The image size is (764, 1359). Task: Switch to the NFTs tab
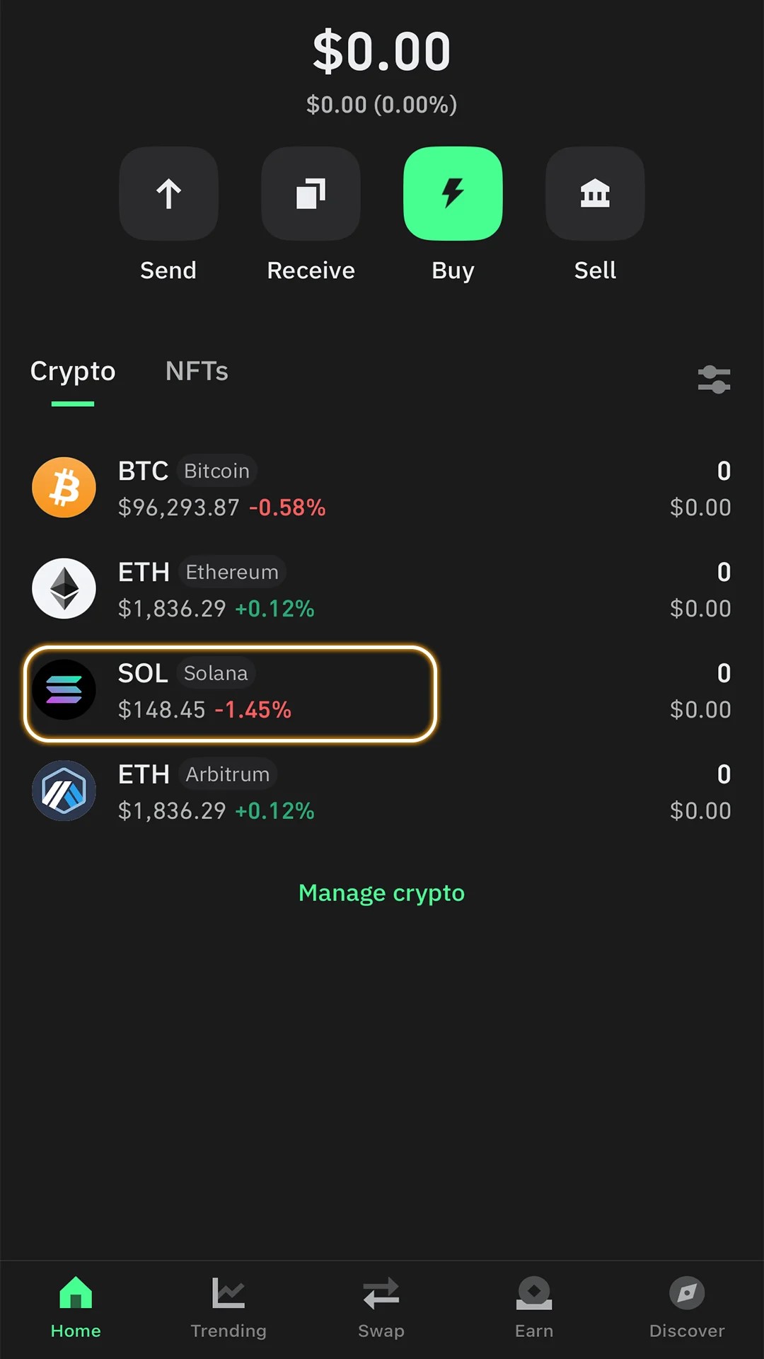pos(197,372)
